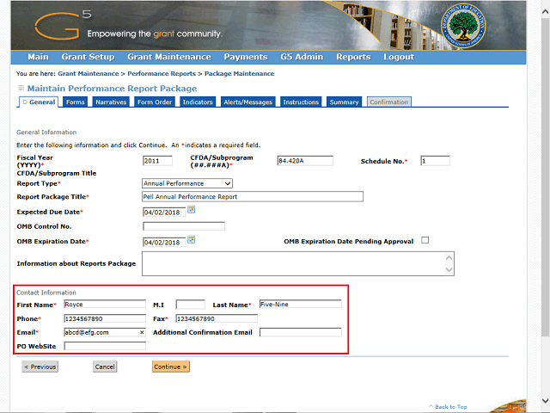
Task: Switch to the Alerts/Messages tab
Action: click(x=248, y=102)
